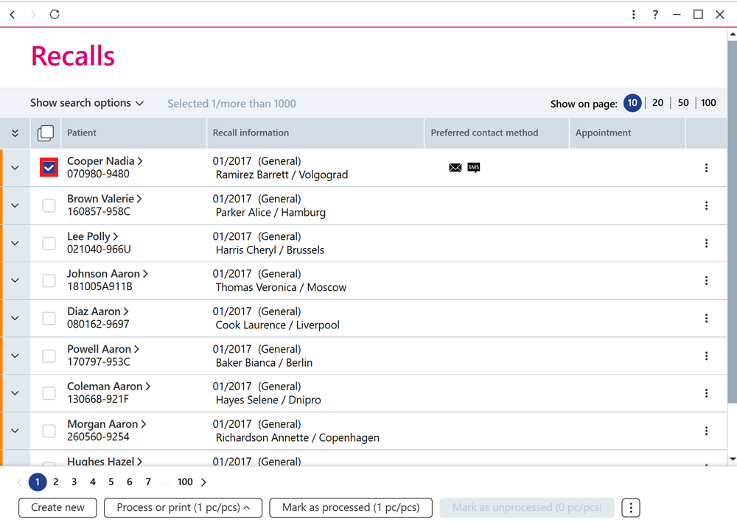Click the SMS icon for Cooper Nadia

(474, 168)
